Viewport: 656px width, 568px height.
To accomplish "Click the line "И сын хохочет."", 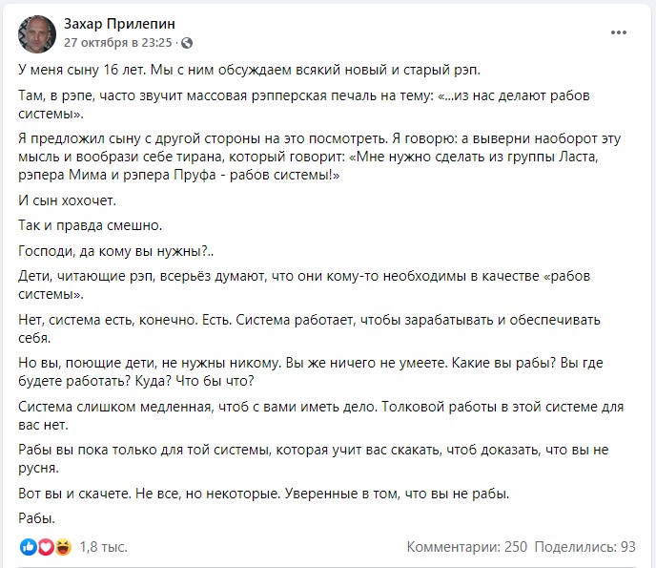I will [x=67, y=200].
